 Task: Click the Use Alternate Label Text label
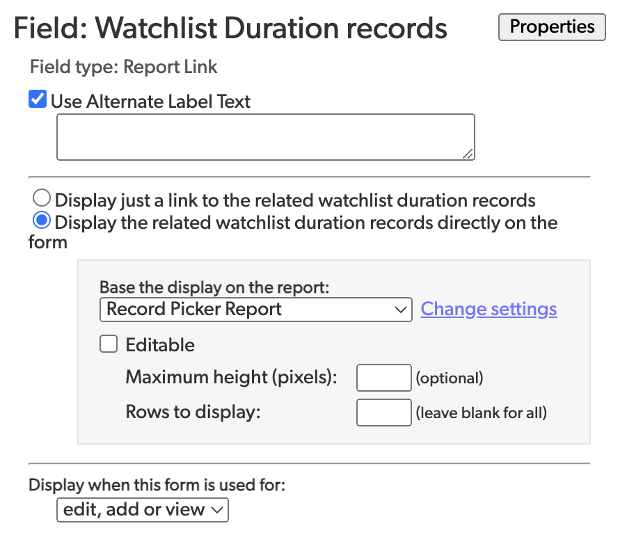[150, 102]
